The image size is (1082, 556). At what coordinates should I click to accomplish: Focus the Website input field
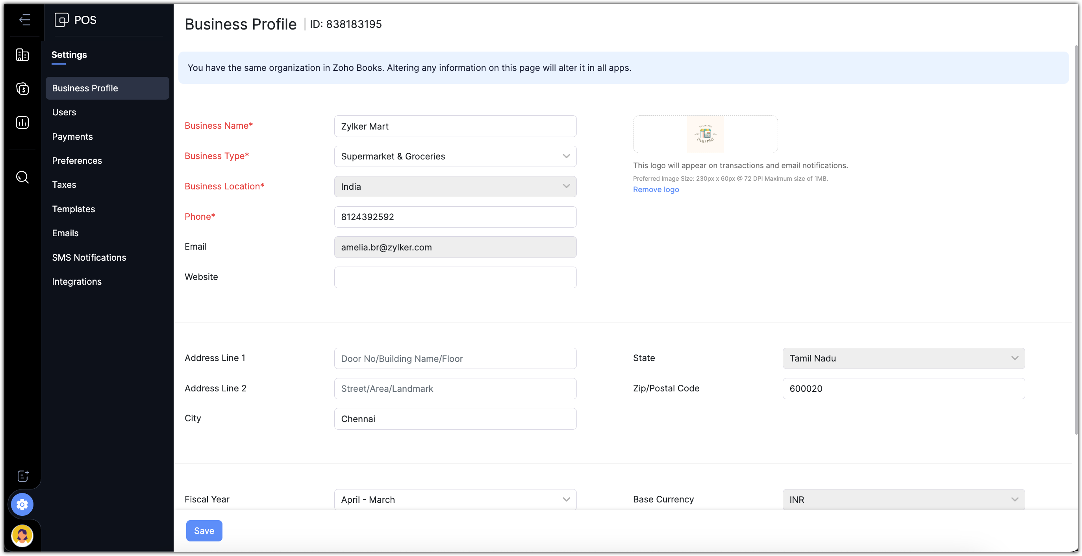coord(455,277)
